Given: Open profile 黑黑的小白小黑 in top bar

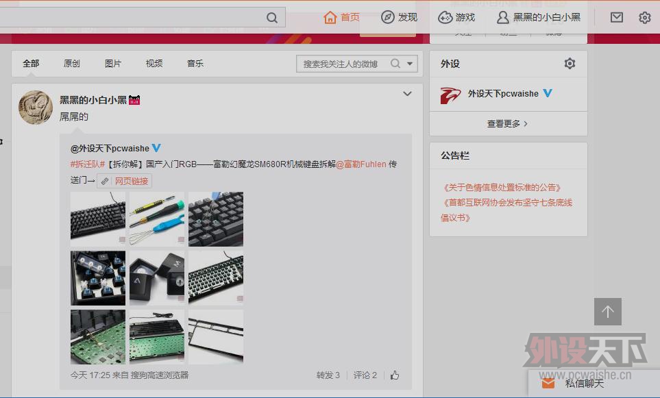Looking at the screenshot, I should point(539,17).
